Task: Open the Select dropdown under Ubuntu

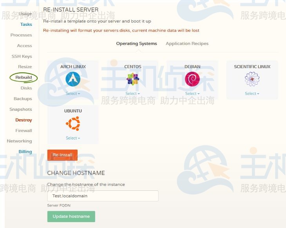Action: click(73, 138)
